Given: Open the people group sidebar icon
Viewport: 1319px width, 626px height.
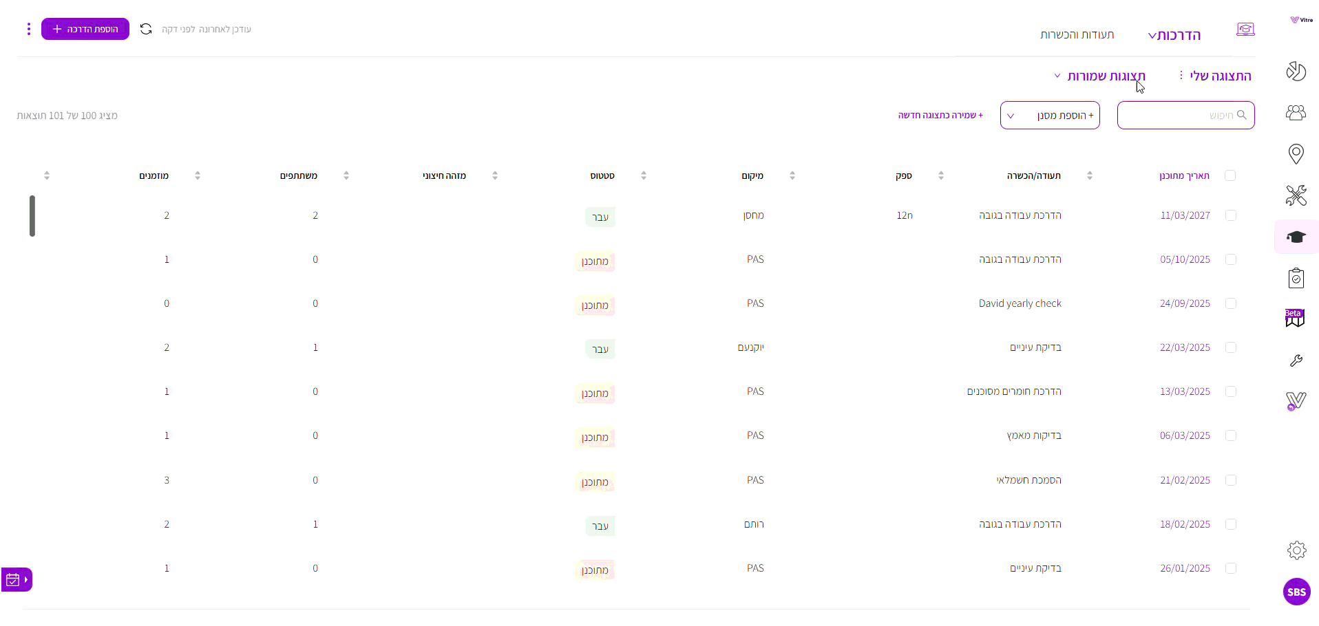Looking at the screenshot, I should coord(1296,113).
